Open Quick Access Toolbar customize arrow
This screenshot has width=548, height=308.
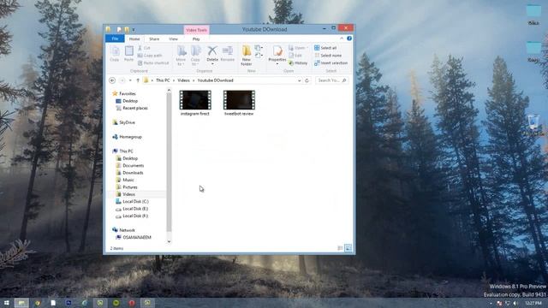[134, 30]
